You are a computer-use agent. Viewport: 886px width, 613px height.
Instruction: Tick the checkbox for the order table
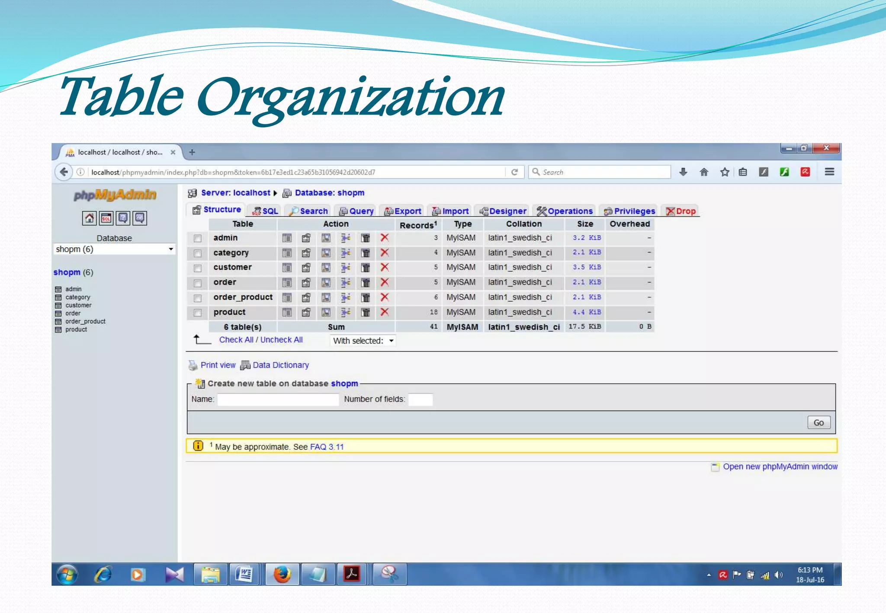pyautogui.click(x=198, y=283)
